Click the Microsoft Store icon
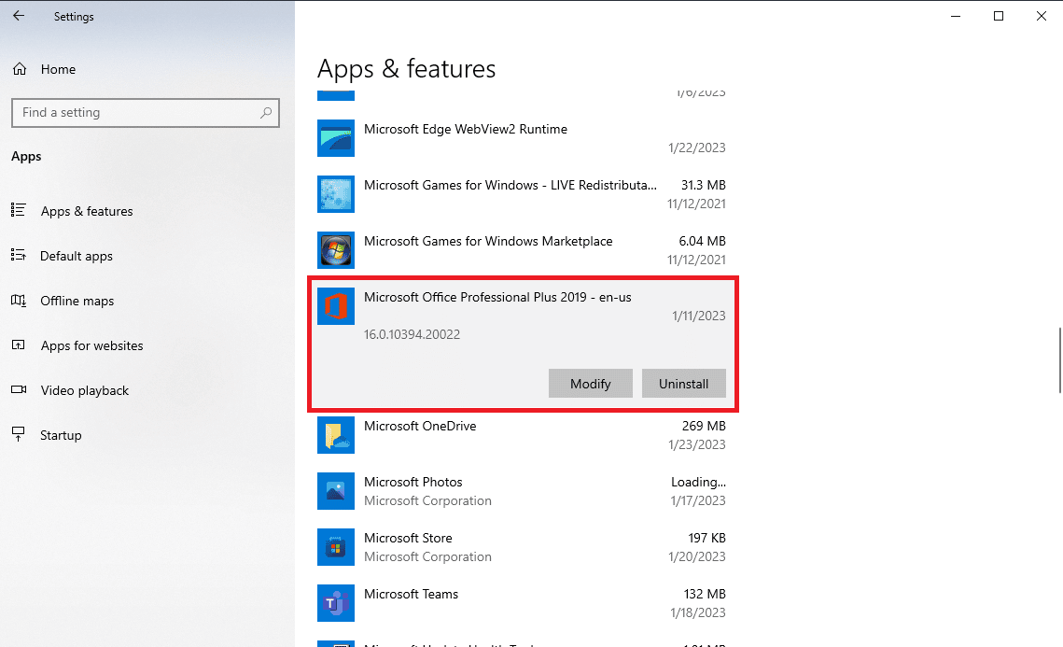Viewport: 1063px width, 647px height. (336, 547)
